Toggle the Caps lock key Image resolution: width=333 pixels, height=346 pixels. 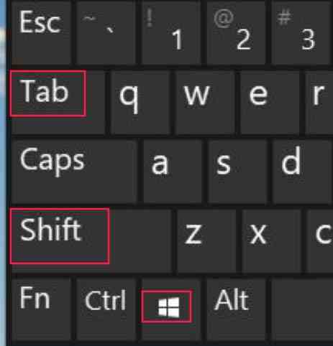click(x=74, y=172)
